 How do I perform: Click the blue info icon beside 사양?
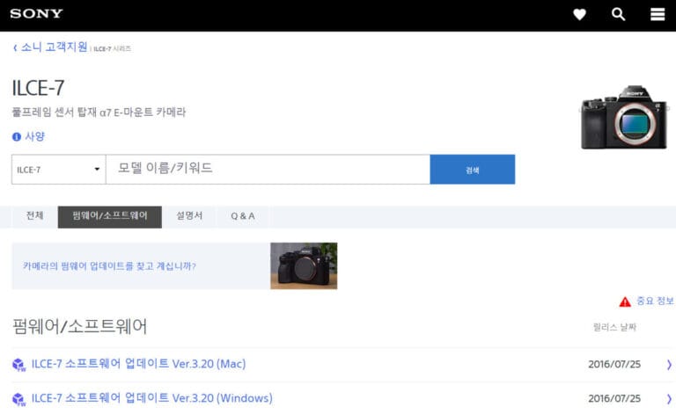tap(17, 137)
